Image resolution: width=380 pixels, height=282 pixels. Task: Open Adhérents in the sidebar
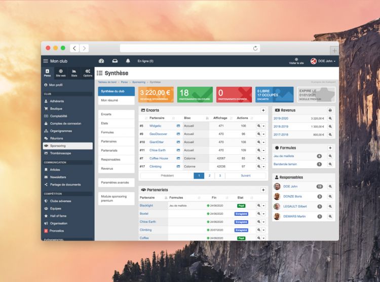point(68,101)
